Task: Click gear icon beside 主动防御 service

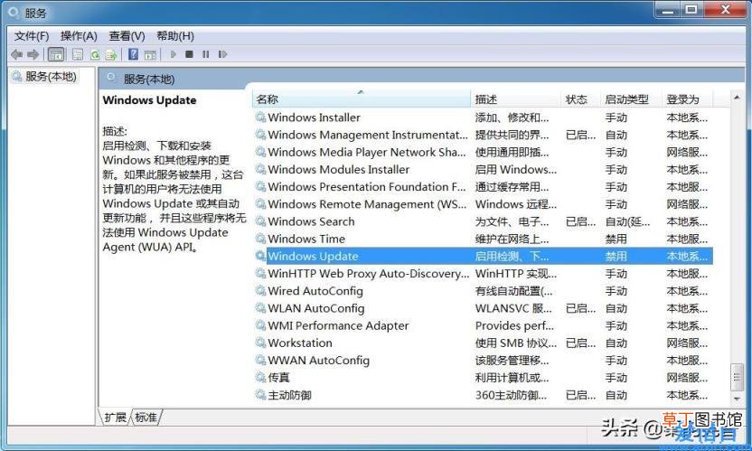Action: coord(260,395)
